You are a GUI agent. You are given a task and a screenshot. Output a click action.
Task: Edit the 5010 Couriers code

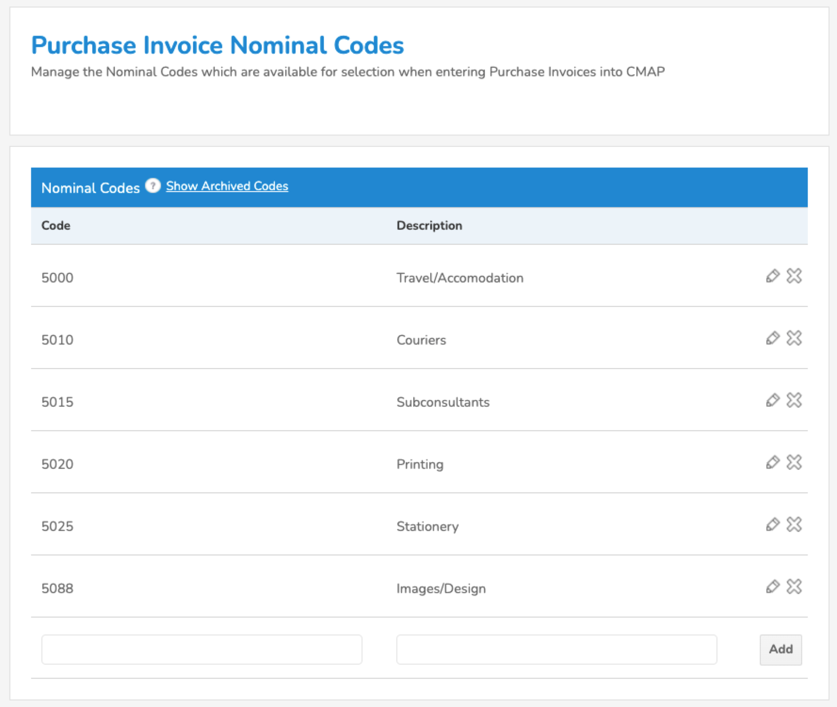click(772, 338)
